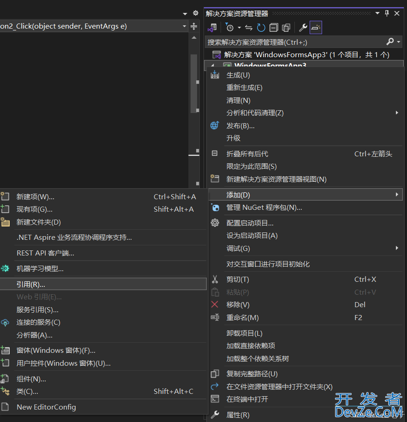
Task: Click 类(C)... add class item
Action: (103, 391)
